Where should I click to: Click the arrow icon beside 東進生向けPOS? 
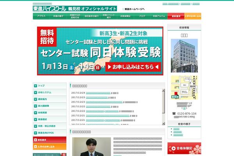coord(35,133)
